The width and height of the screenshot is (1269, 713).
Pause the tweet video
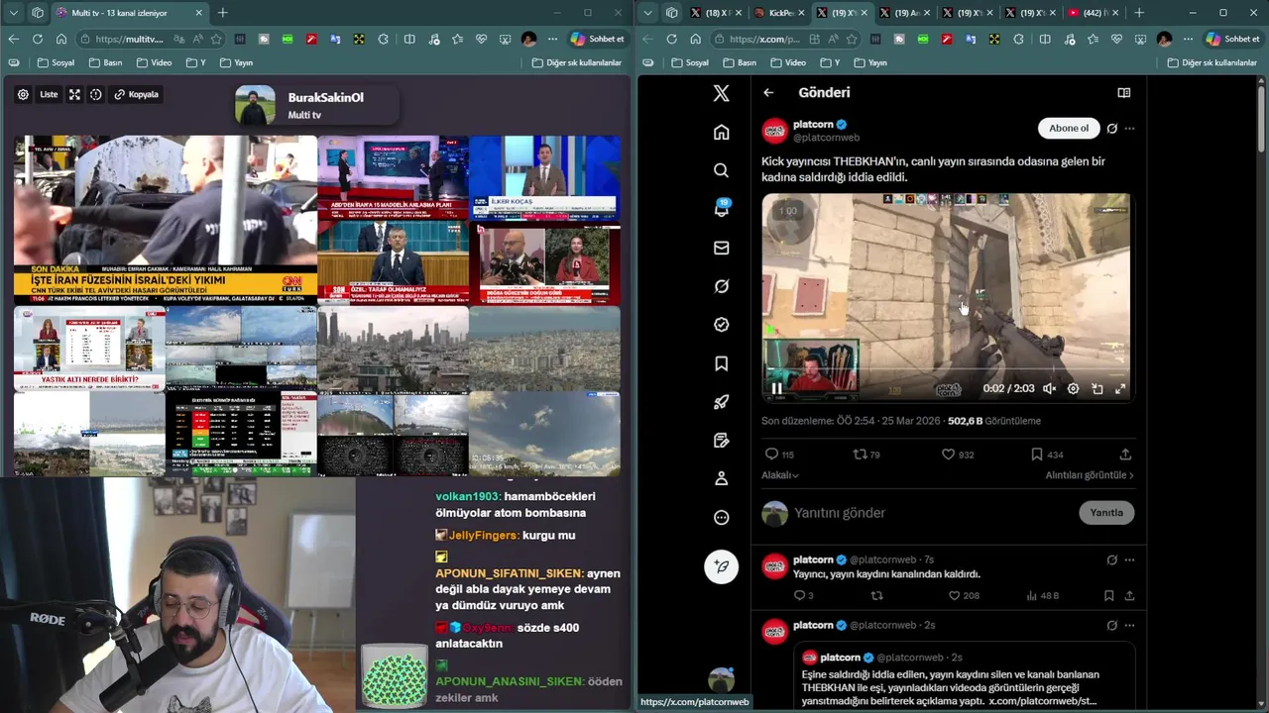click(776, 389)
